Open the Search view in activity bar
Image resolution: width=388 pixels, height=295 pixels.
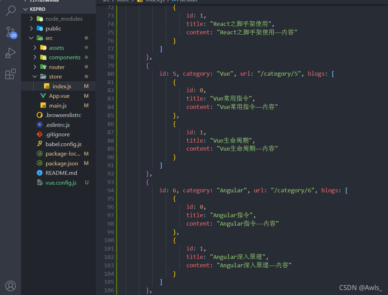(x=11, y=11)
